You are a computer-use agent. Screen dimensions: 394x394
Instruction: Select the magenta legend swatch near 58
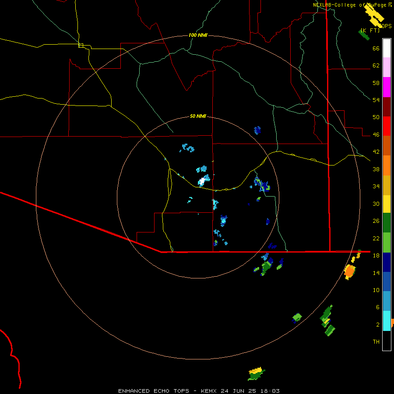coord(387,87)
